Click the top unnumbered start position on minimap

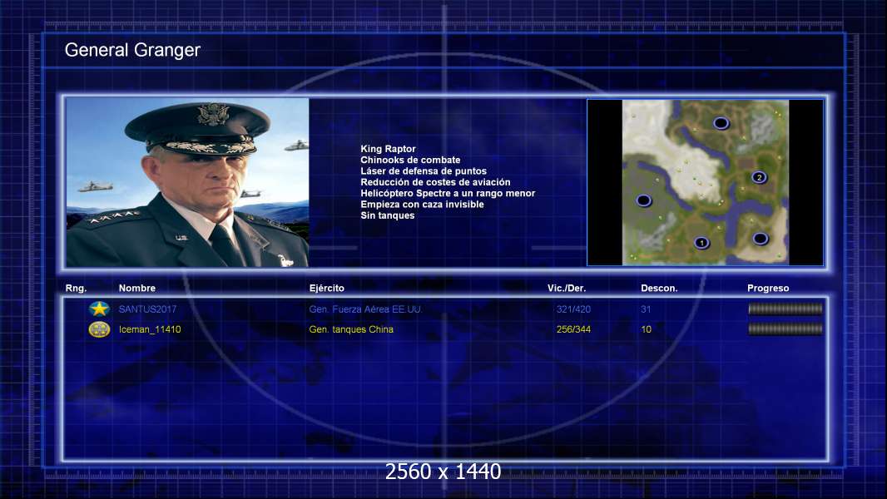pyautogui.click(x=721, y=122)
